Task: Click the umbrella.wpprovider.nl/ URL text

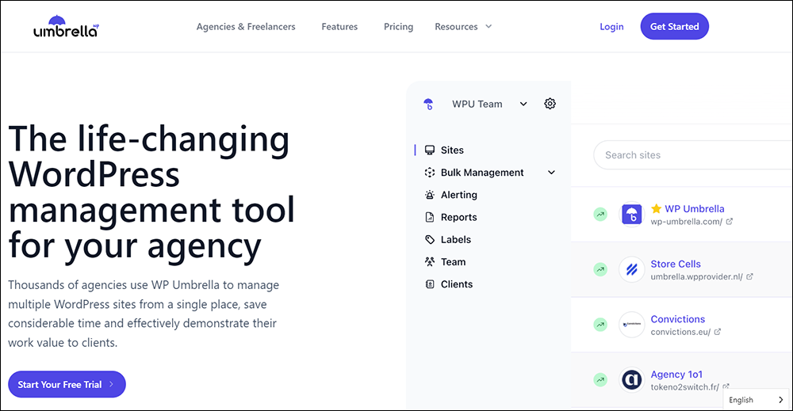Action: 696,276
